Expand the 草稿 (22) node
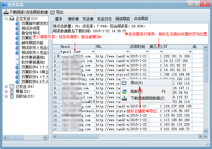 click(6, 91)
